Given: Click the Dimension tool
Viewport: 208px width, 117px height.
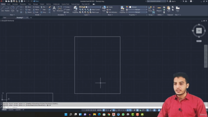Looking at the screenshot, I should click(60, 9).
